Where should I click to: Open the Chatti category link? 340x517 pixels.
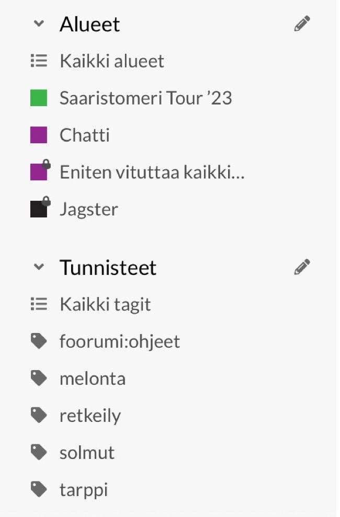tap(85, 135)
